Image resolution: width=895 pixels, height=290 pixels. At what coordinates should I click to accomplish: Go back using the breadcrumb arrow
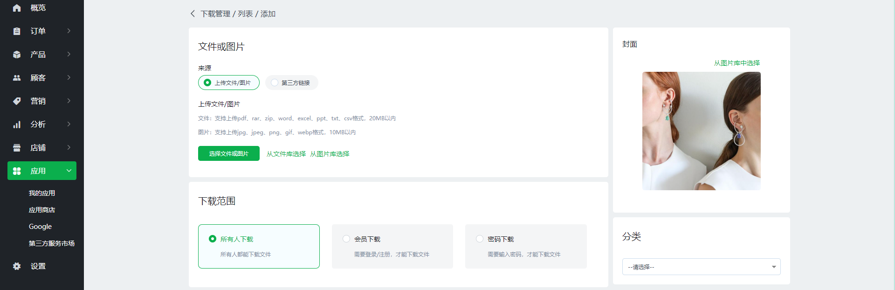click(193, 14)
